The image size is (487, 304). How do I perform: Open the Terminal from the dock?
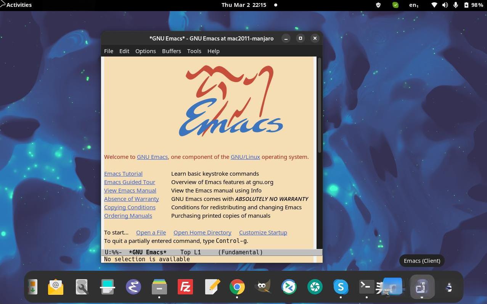coord(366,287)
